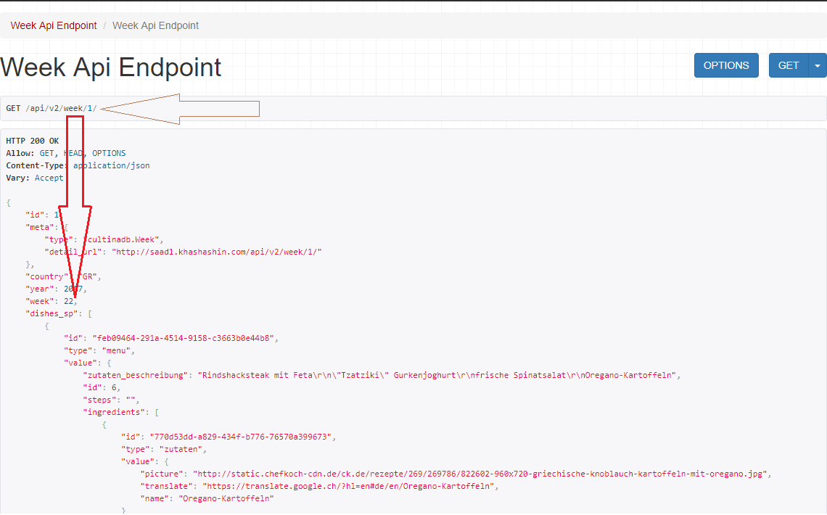
Task: Select the zutaten_beschreibung Rindshacksteak description string
Action: (437, 375)
